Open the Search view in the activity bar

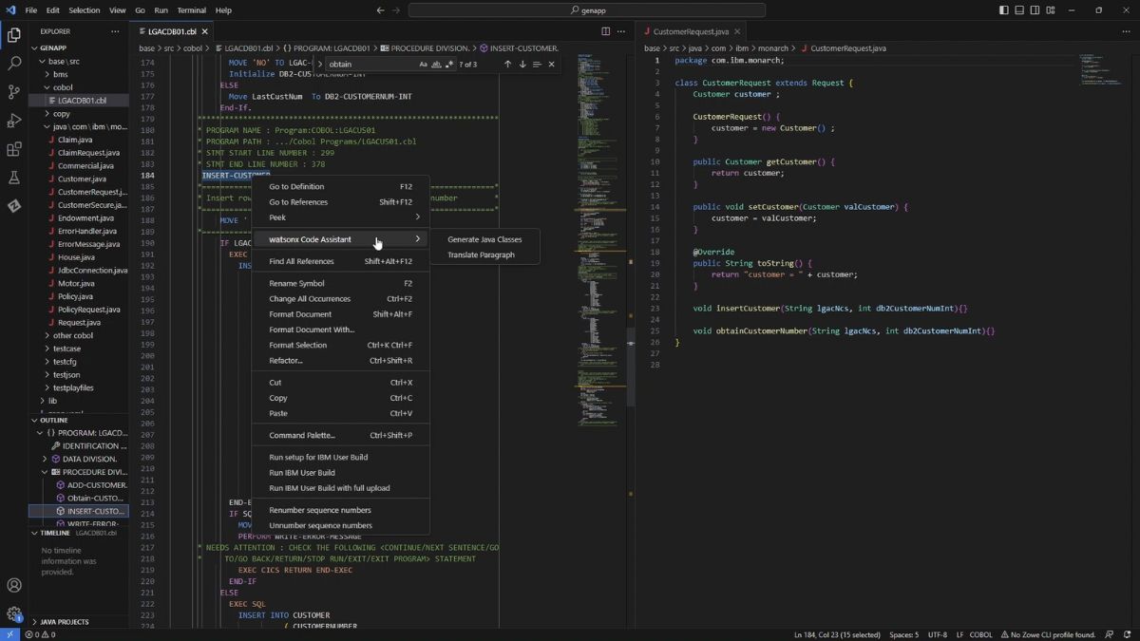click(13, 64)
